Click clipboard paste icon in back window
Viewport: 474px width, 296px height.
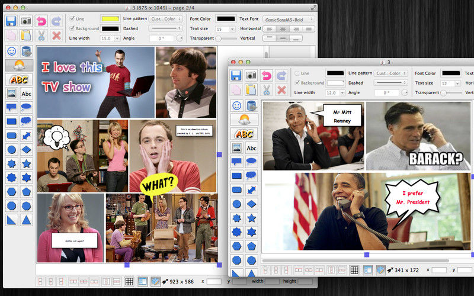click(26, 36)
